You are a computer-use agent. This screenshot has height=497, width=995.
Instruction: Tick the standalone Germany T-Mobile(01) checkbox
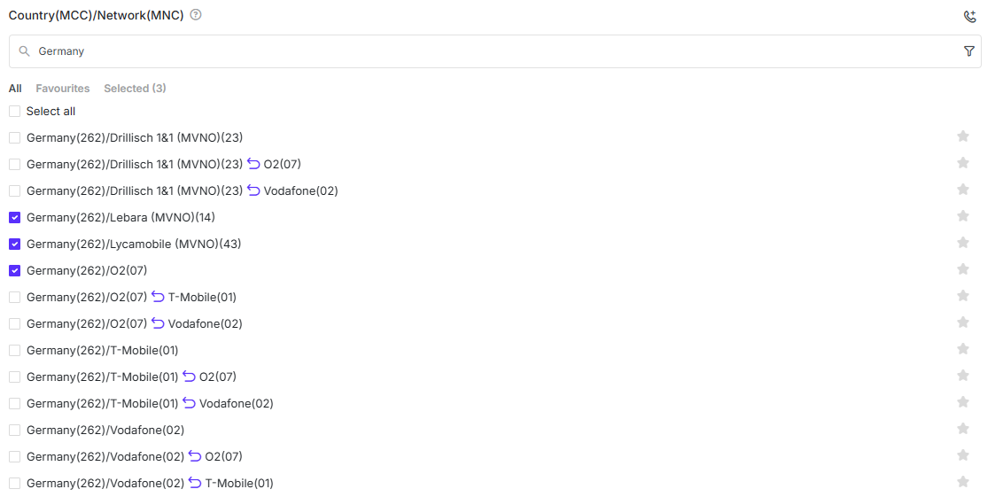coord(14,351)
